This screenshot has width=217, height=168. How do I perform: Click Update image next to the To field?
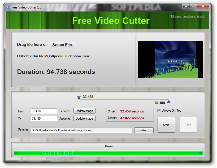point(84,118)
